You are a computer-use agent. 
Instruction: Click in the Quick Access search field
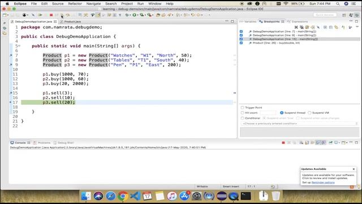coord(325,15)
